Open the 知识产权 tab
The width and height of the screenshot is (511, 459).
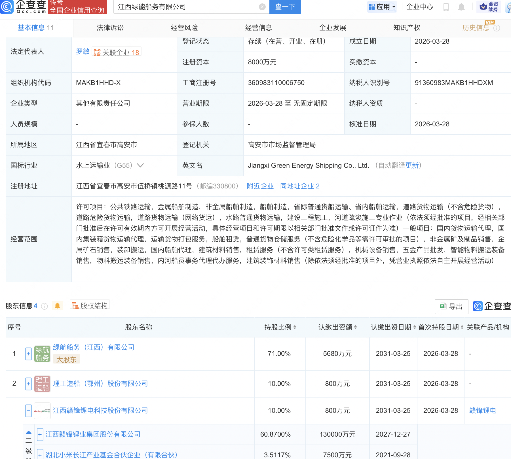tap(407, 27)
